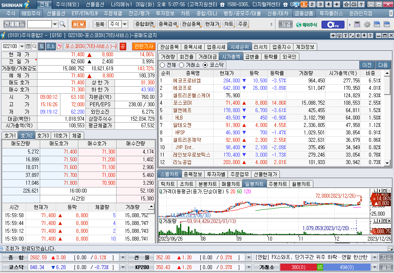This screenshot has height=273, width=394.
Task: Expand the 코스닥 index ticker dropdown
Action: 123,267
